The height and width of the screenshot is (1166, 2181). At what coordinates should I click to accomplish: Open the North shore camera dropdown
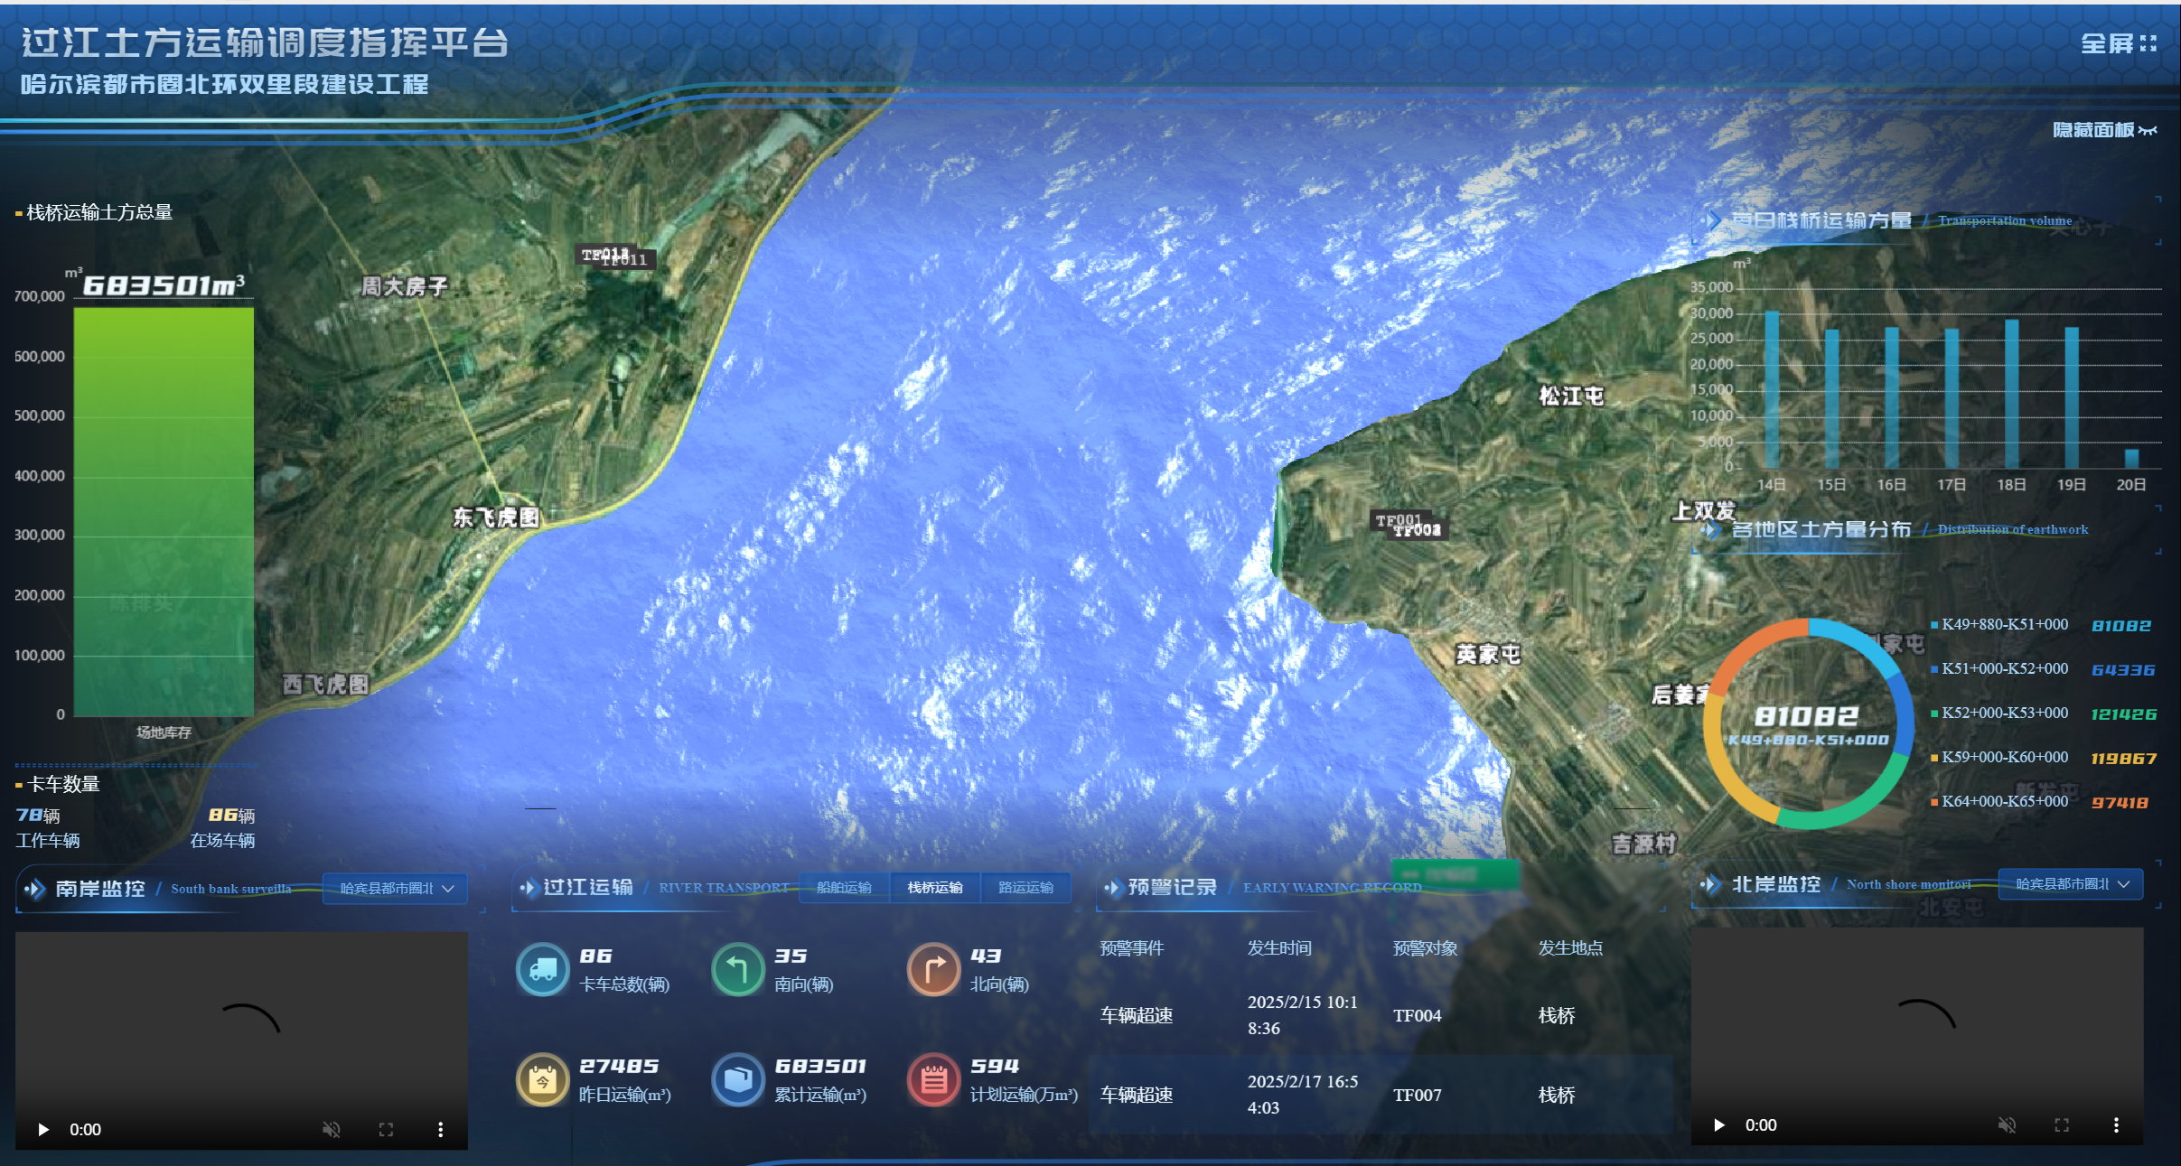(2071, 884)
